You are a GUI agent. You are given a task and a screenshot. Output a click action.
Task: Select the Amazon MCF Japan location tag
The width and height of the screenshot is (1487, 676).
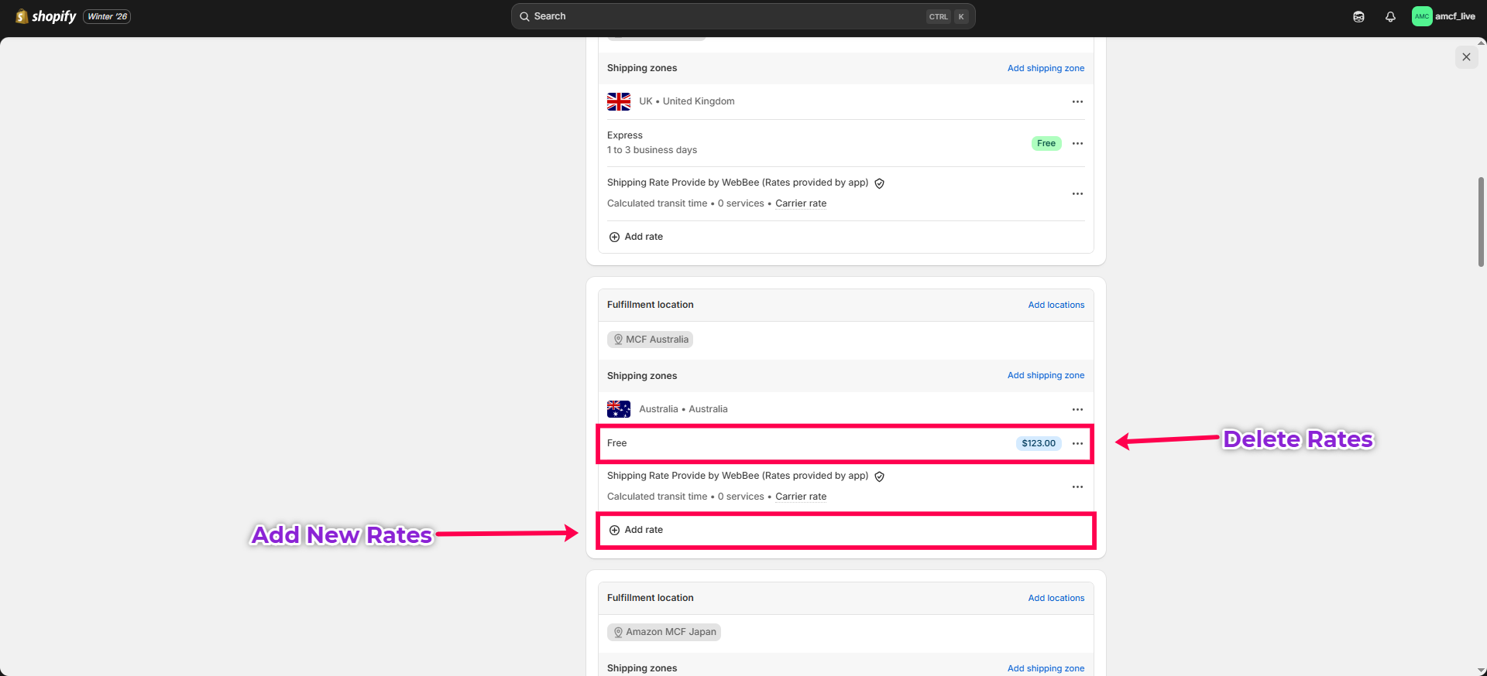pyautogui.click(x=664, y=632)
